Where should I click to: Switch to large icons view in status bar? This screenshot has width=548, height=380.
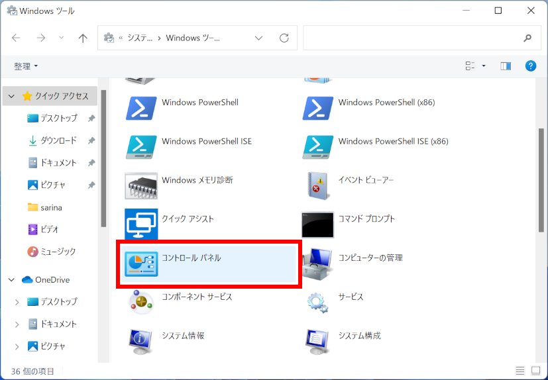tap(536, 371)
